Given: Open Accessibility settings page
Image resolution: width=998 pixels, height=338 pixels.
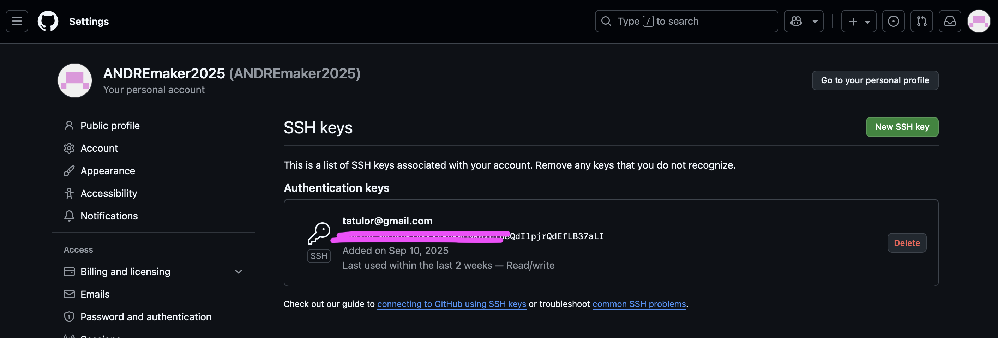Looking at the screenshot, I should pos(108,193).
